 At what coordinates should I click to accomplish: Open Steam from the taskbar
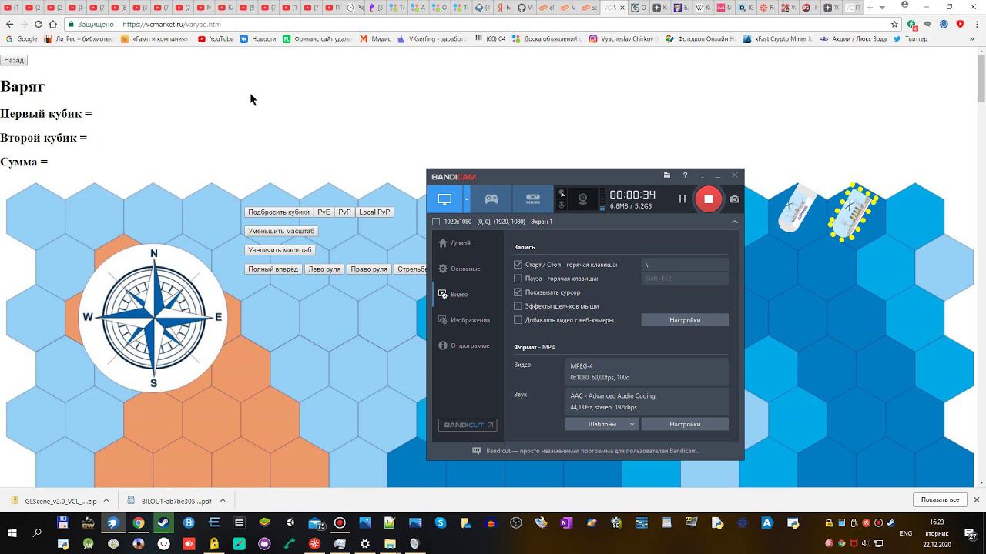click(x=164, y=523)
